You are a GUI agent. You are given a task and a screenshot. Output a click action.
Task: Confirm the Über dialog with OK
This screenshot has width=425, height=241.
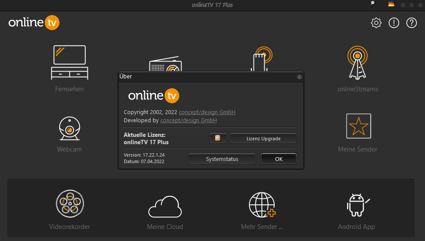point(278,159)
